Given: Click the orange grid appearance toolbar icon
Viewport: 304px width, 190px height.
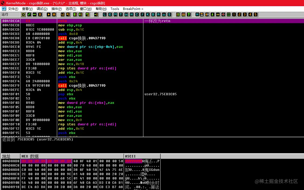Looking at the screenshot, I should 184,15.
